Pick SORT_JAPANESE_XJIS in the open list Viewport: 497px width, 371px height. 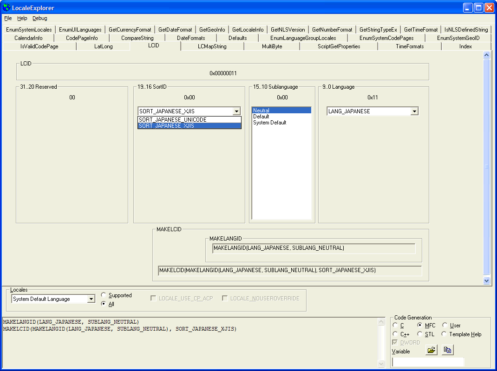coord(189,126)
